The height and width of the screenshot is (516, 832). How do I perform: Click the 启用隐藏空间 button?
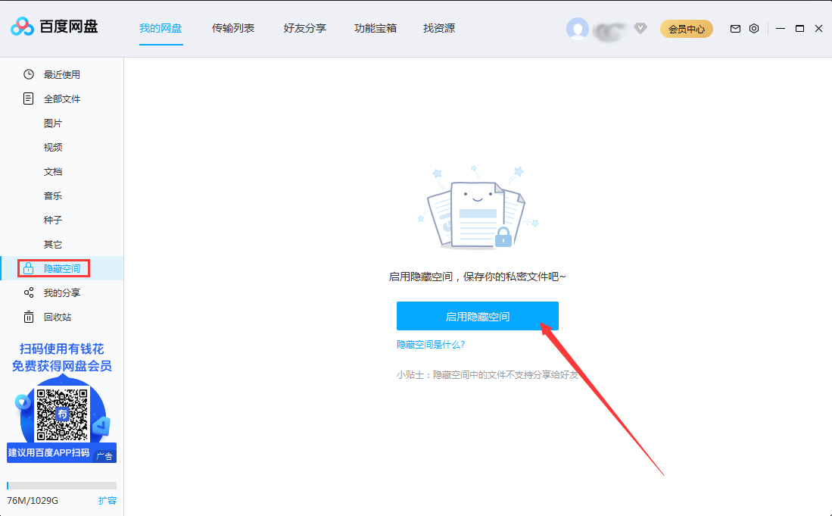click(477, 316)
